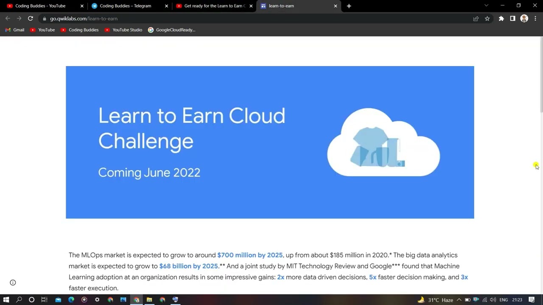Switch the ENG input language
The image size is (543, 305).
[x=504, y=300]
